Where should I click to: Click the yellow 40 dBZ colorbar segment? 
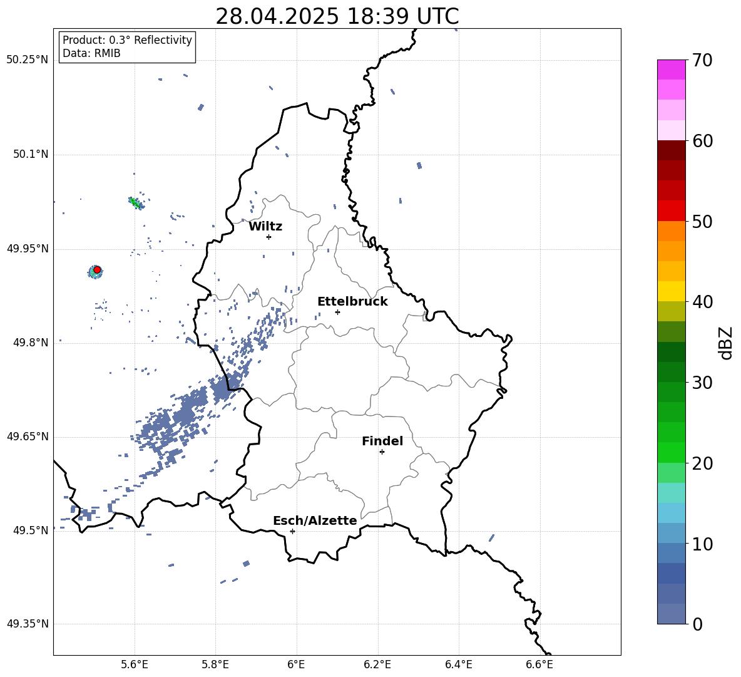(671, 291)
